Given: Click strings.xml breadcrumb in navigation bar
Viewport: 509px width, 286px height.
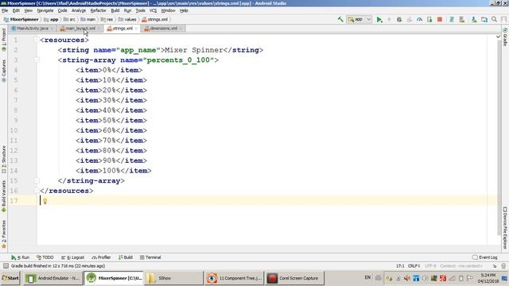Looking at the screenshot, I should click(155, 19).
